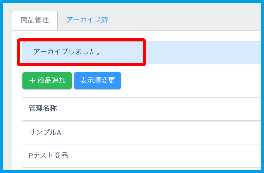Click the blue 表示順変更 button
Screen dimensions: 264x173
(x=98, y=81)
